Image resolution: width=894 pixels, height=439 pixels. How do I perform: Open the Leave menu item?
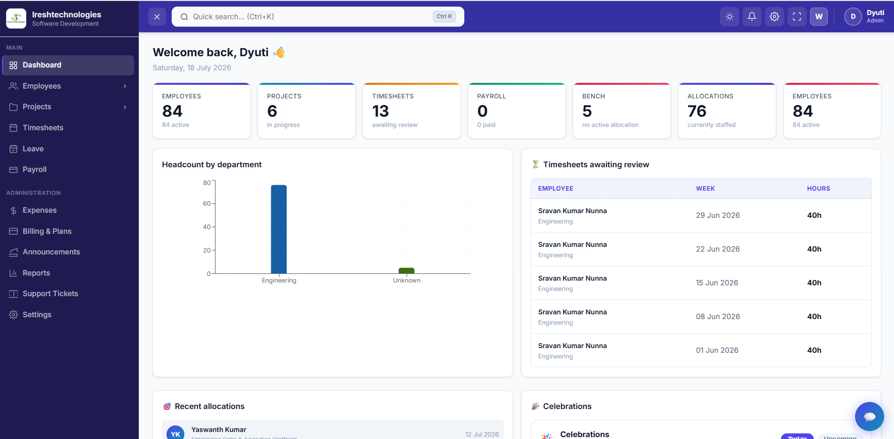[x=68, y=149]
